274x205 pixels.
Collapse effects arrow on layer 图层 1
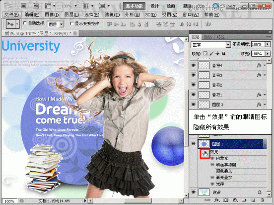[x=265, y=144]
